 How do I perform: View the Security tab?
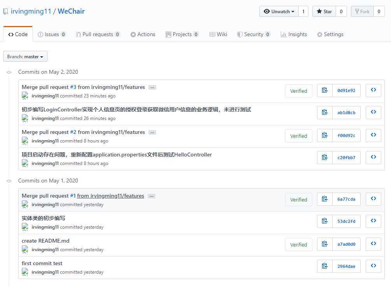tap(254, 34)
